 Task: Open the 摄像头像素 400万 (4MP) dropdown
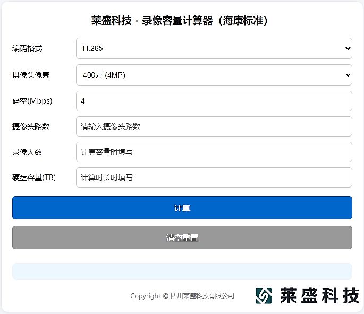214,75
